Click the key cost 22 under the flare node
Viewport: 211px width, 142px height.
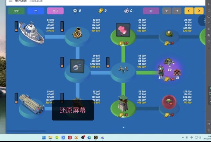click(124, 43)
